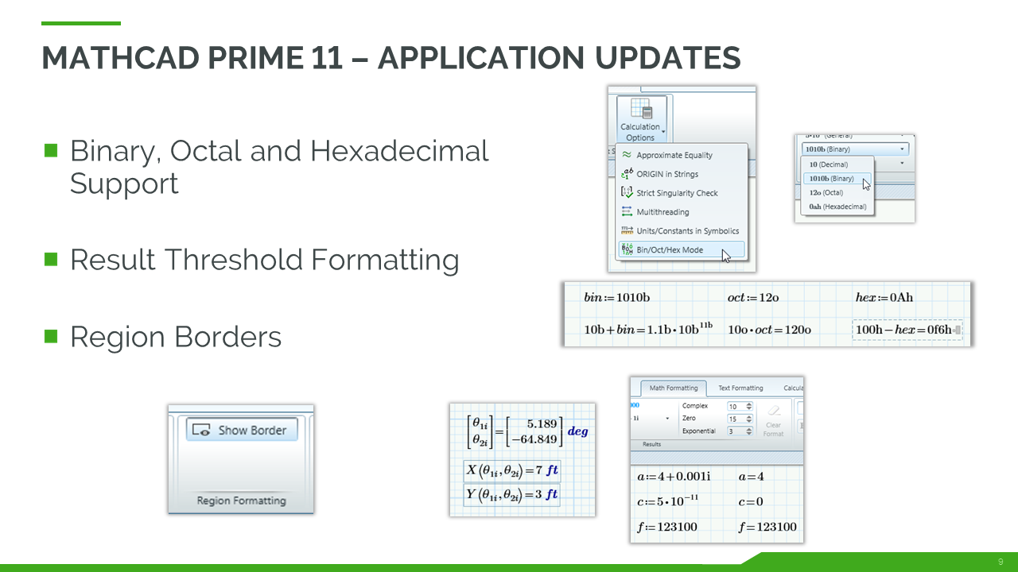Screen dimensions: 1018x572
Task: Open the Calculation Options dropdown button
Action: (640, 119)
